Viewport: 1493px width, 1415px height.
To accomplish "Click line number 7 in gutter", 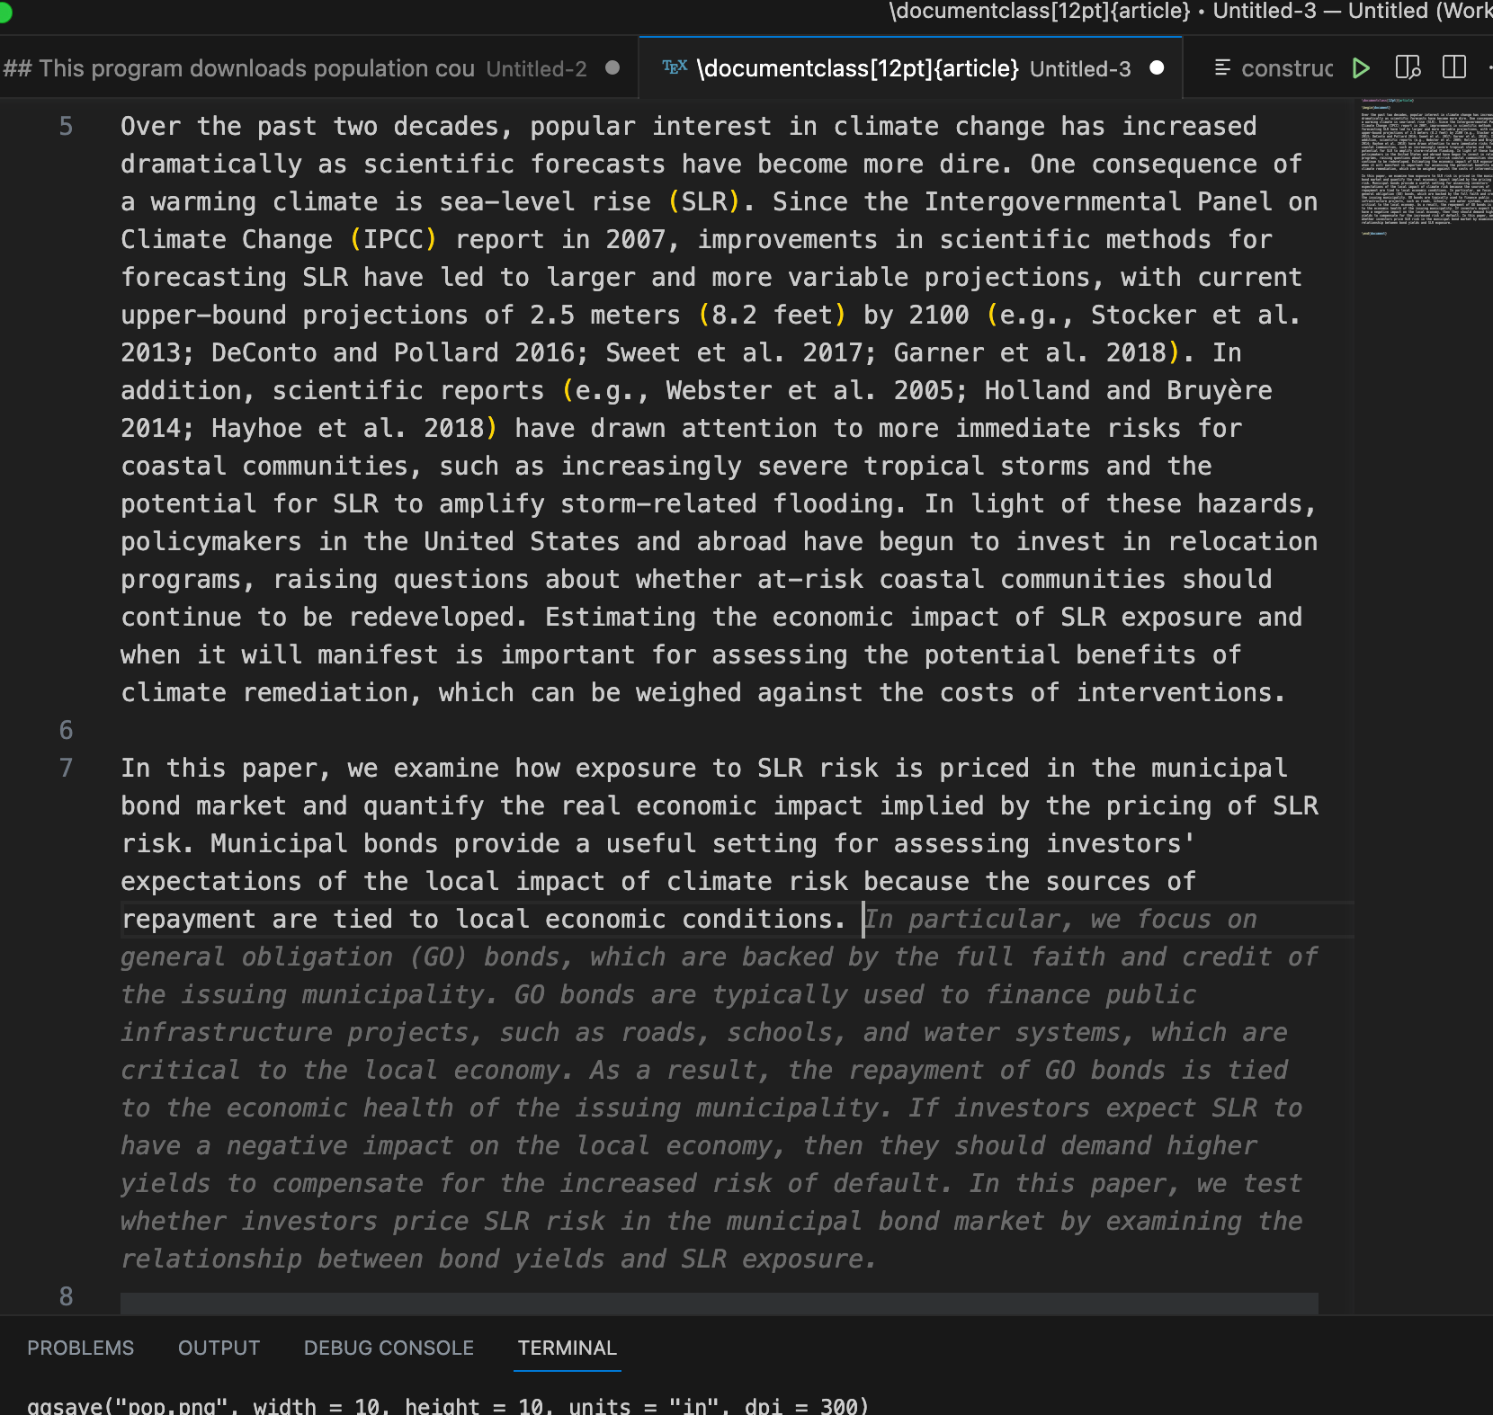I will point(66,769).
